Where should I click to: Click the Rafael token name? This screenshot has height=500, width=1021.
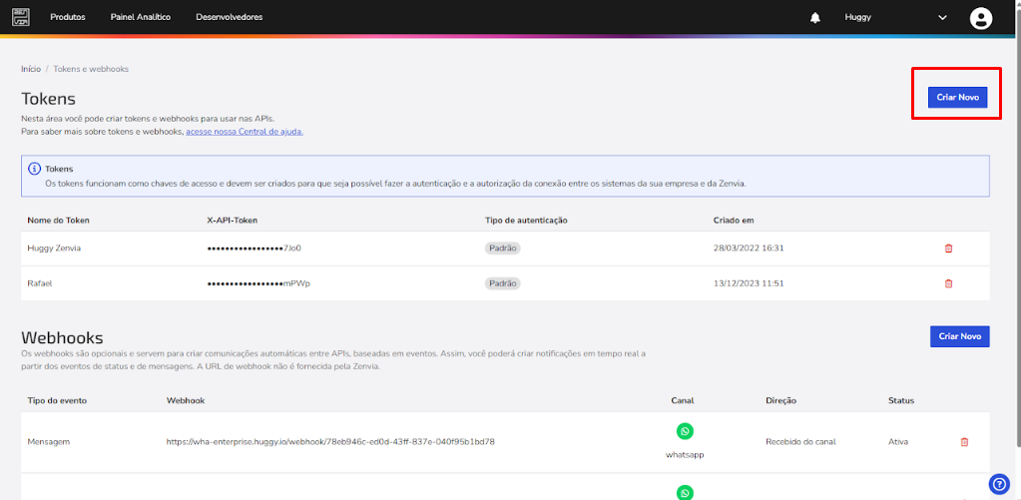pos(39,283)
